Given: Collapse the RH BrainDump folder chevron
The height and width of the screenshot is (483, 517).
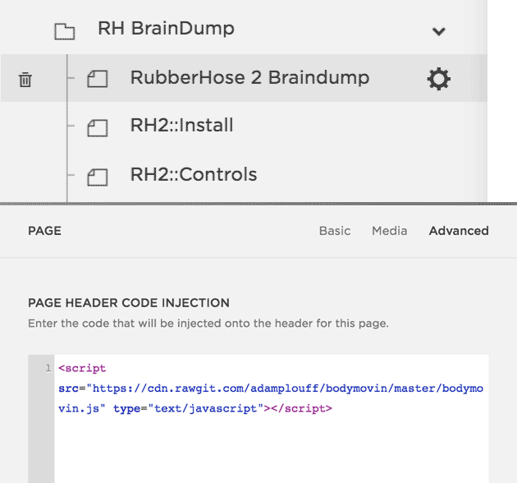Looking at the screenshot, I should [x=438, y=31].
